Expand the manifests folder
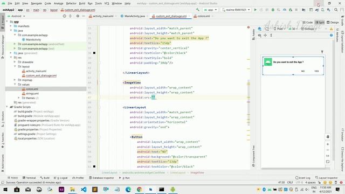 (x=11, y=26)
